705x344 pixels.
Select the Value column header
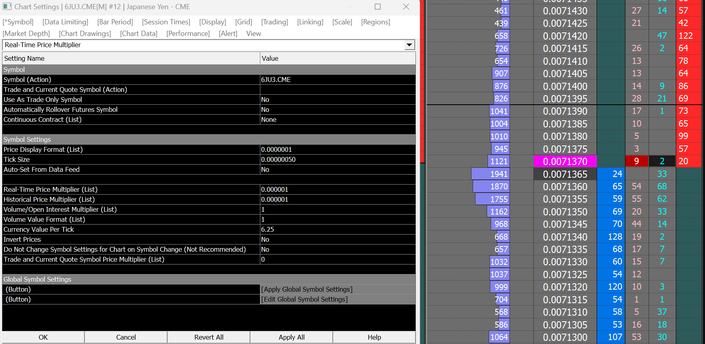338,58
